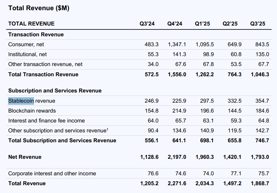
Task: Click the Total Revenue ($M) title
Action: (39, 8)
